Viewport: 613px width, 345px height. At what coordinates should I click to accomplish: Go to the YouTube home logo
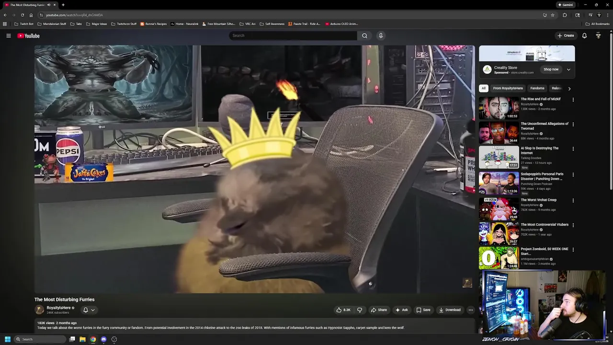[x=28, y=36]
